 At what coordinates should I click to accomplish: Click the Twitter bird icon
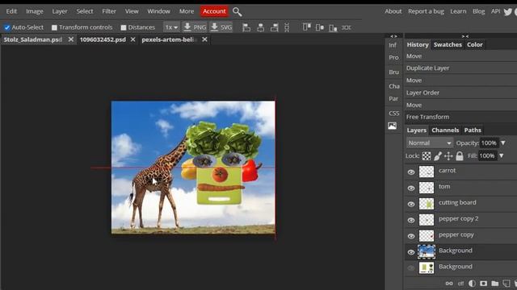tap(508, 12)
